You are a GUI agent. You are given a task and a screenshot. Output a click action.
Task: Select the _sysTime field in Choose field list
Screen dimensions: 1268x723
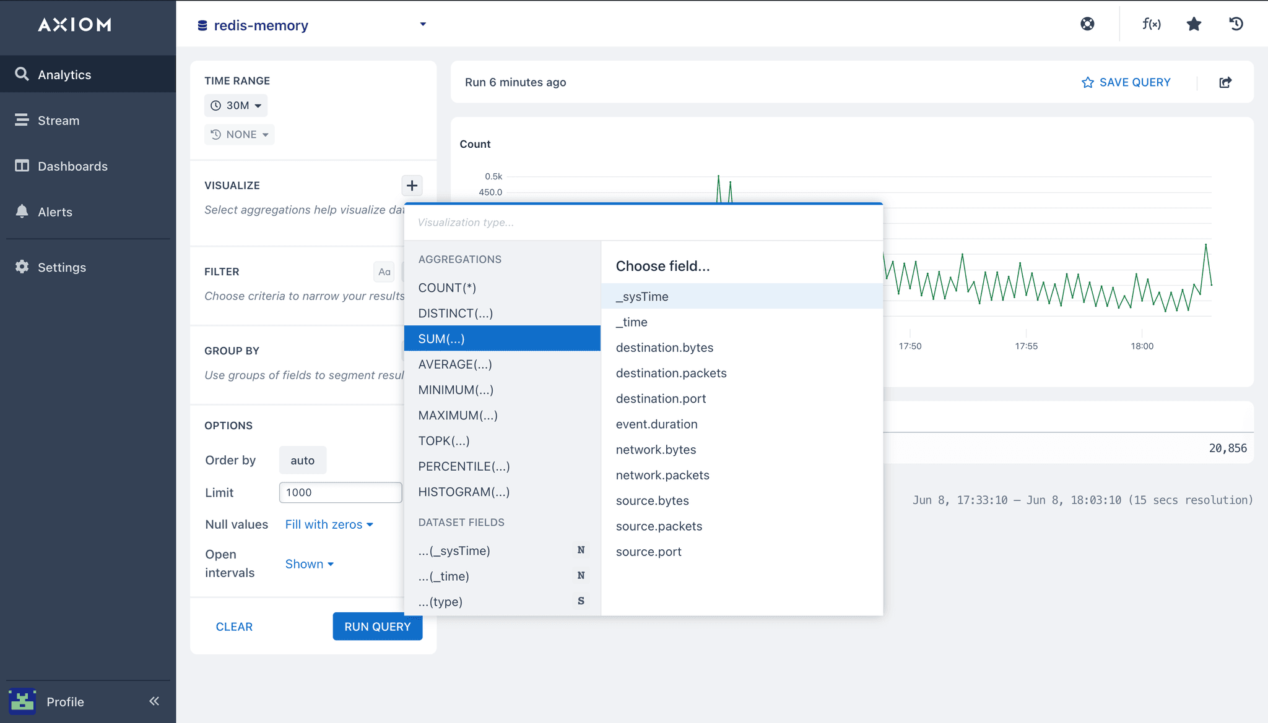[641, 296]
